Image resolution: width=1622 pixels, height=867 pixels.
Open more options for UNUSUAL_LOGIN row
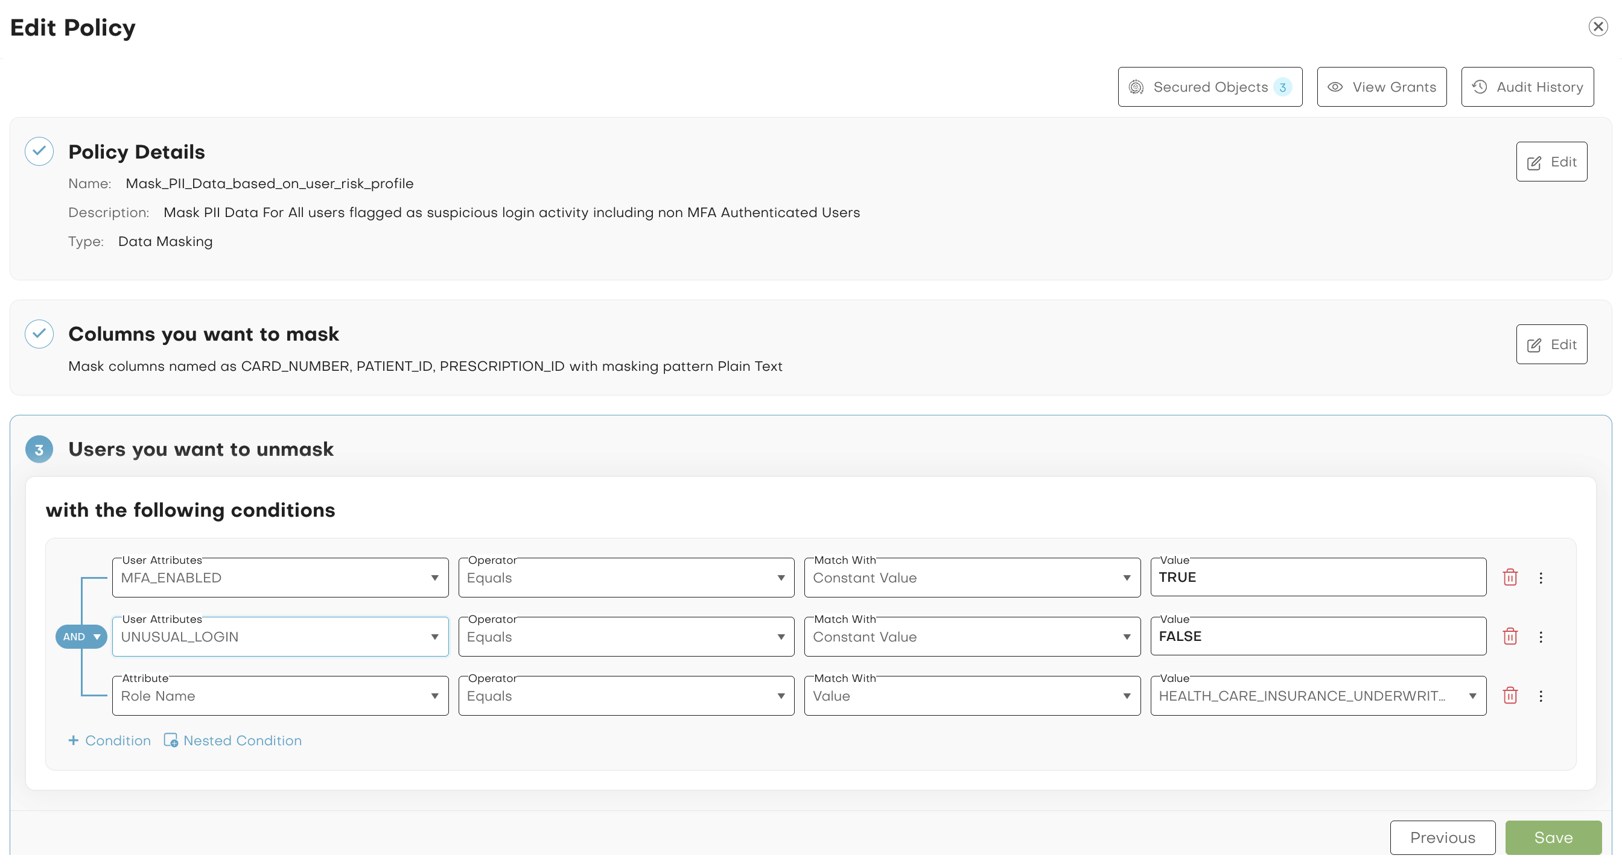pyautogui.click(x=1540, y=637)
